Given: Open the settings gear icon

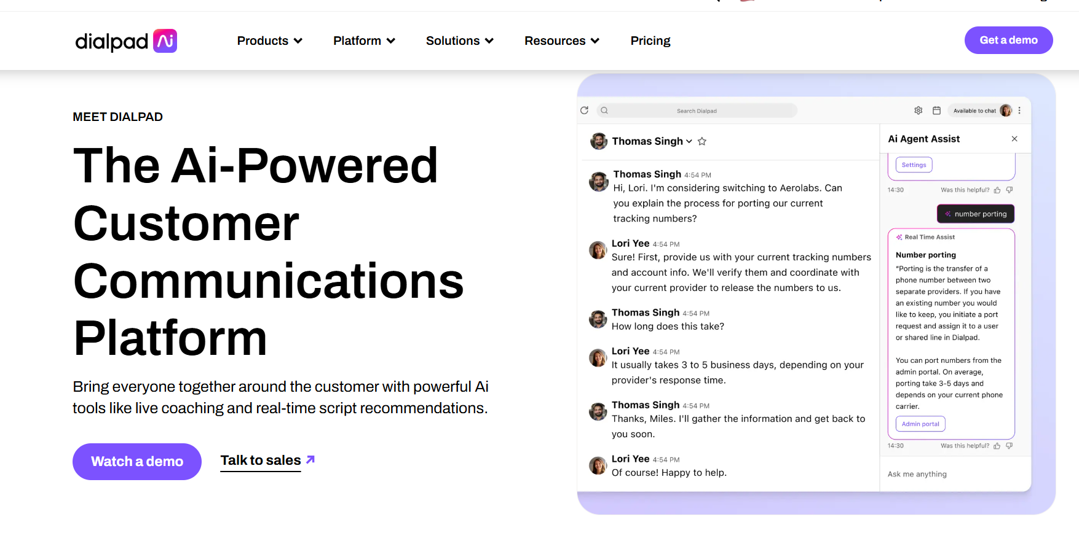Looking at the screenshot, I should click(x=918, y=111).
